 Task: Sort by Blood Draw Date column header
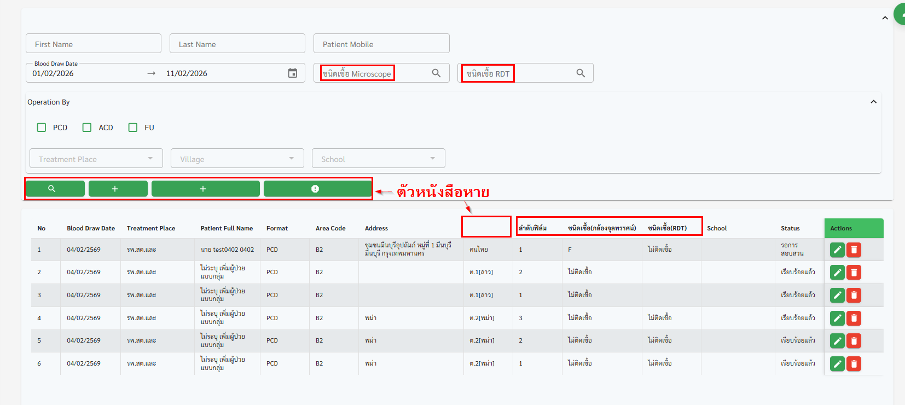point(91,228)
